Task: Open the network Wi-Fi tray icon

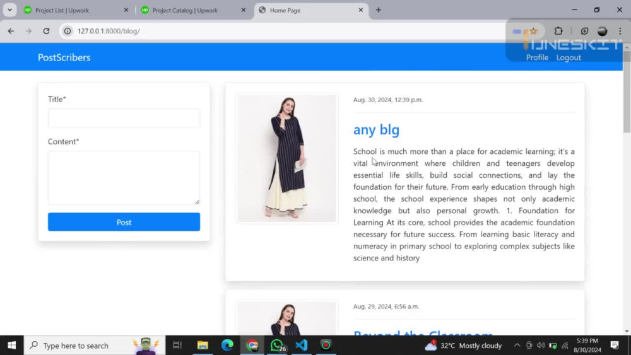Action: point(565,346)
